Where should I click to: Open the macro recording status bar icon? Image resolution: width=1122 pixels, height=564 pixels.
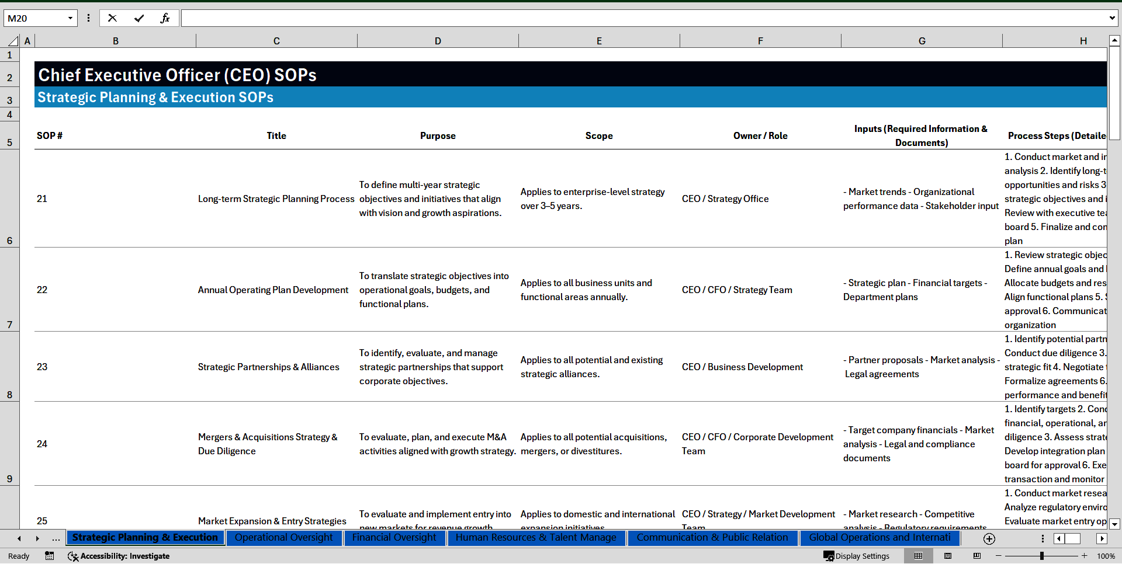pyautogui.click(x=50, y=556)
